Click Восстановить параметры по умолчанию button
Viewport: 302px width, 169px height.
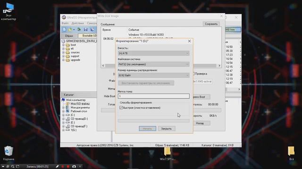146,83
